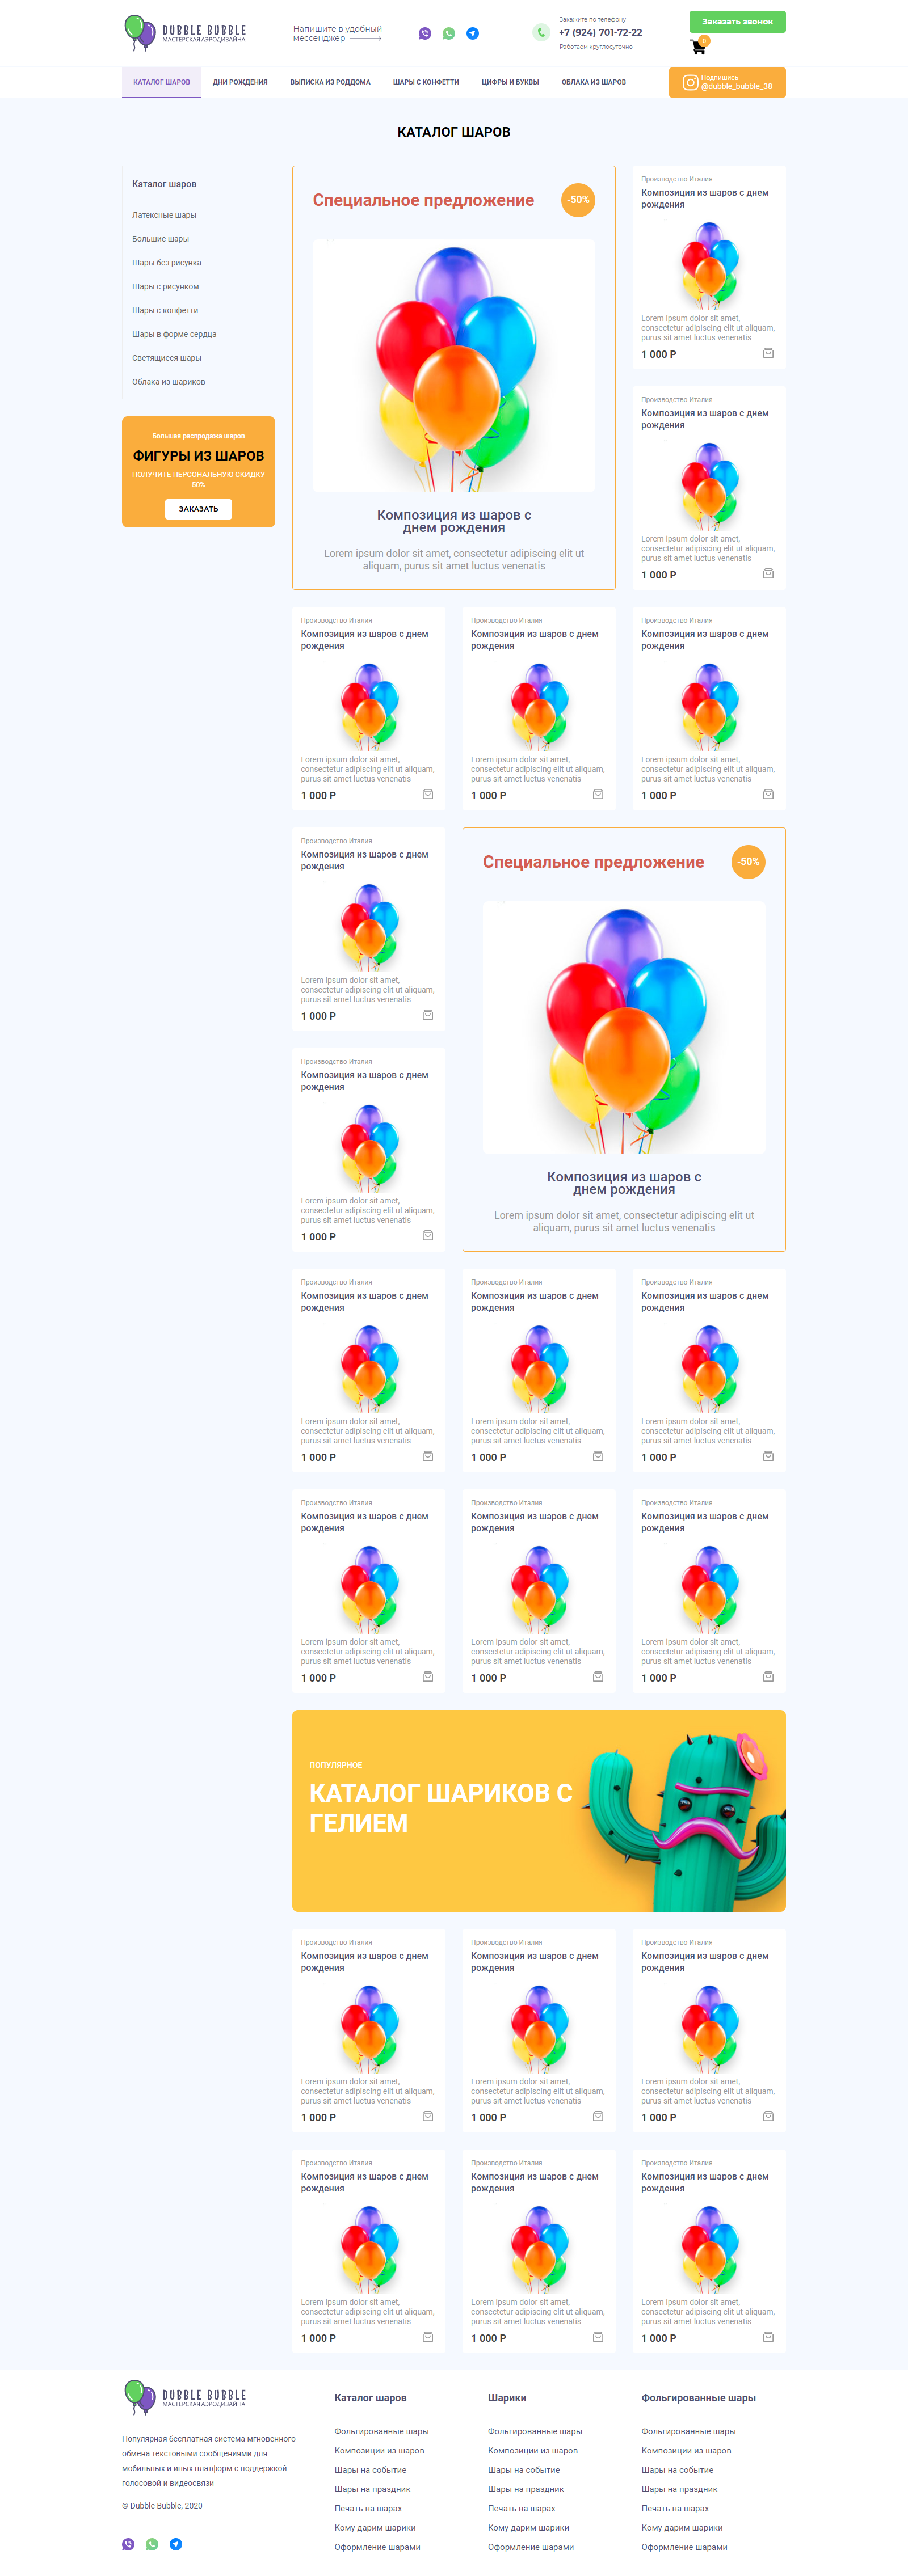Image resolution: width=908 pixels, height=2576 pixels.
Task: Open the Облака из шаров menu tab
Action: pyautogui.click(x=594, y=82)
